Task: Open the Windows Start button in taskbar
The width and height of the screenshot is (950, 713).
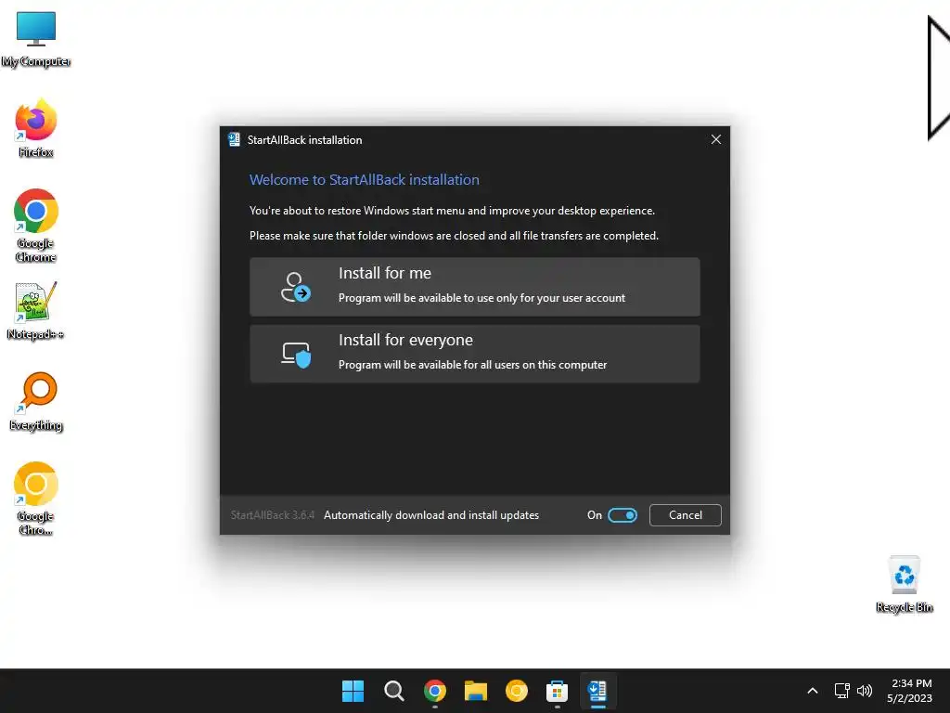Action: (353, 691)
